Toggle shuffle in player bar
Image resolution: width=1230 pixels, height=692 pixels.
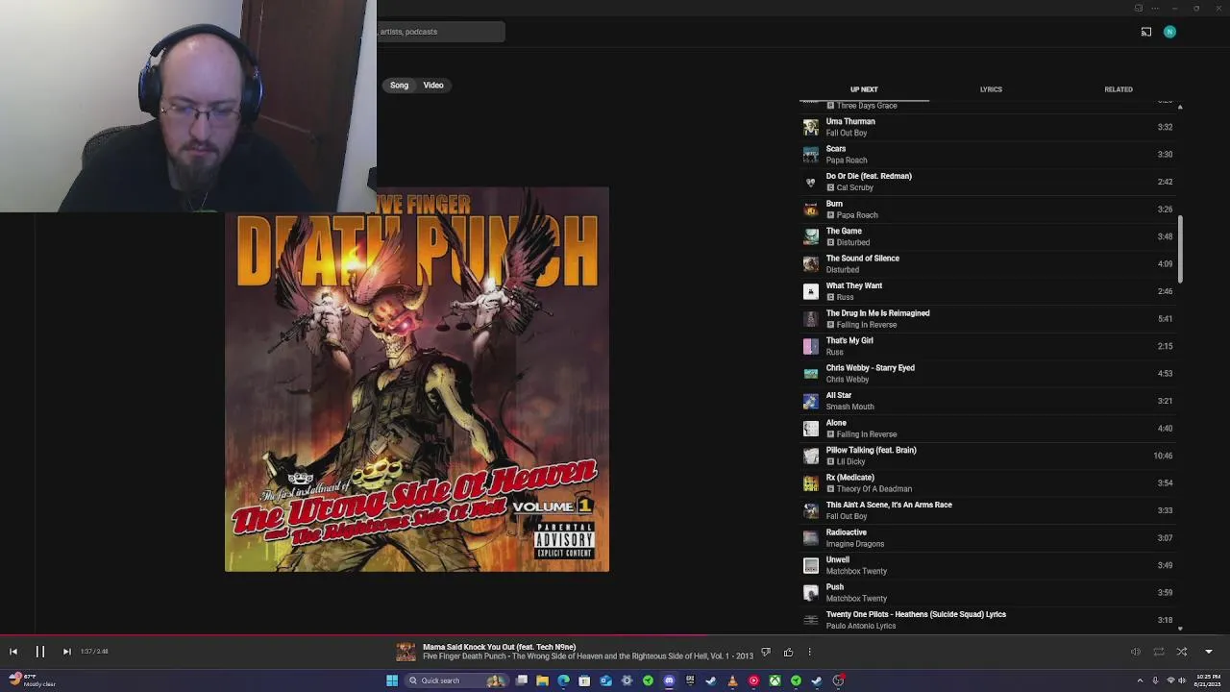1182,652
